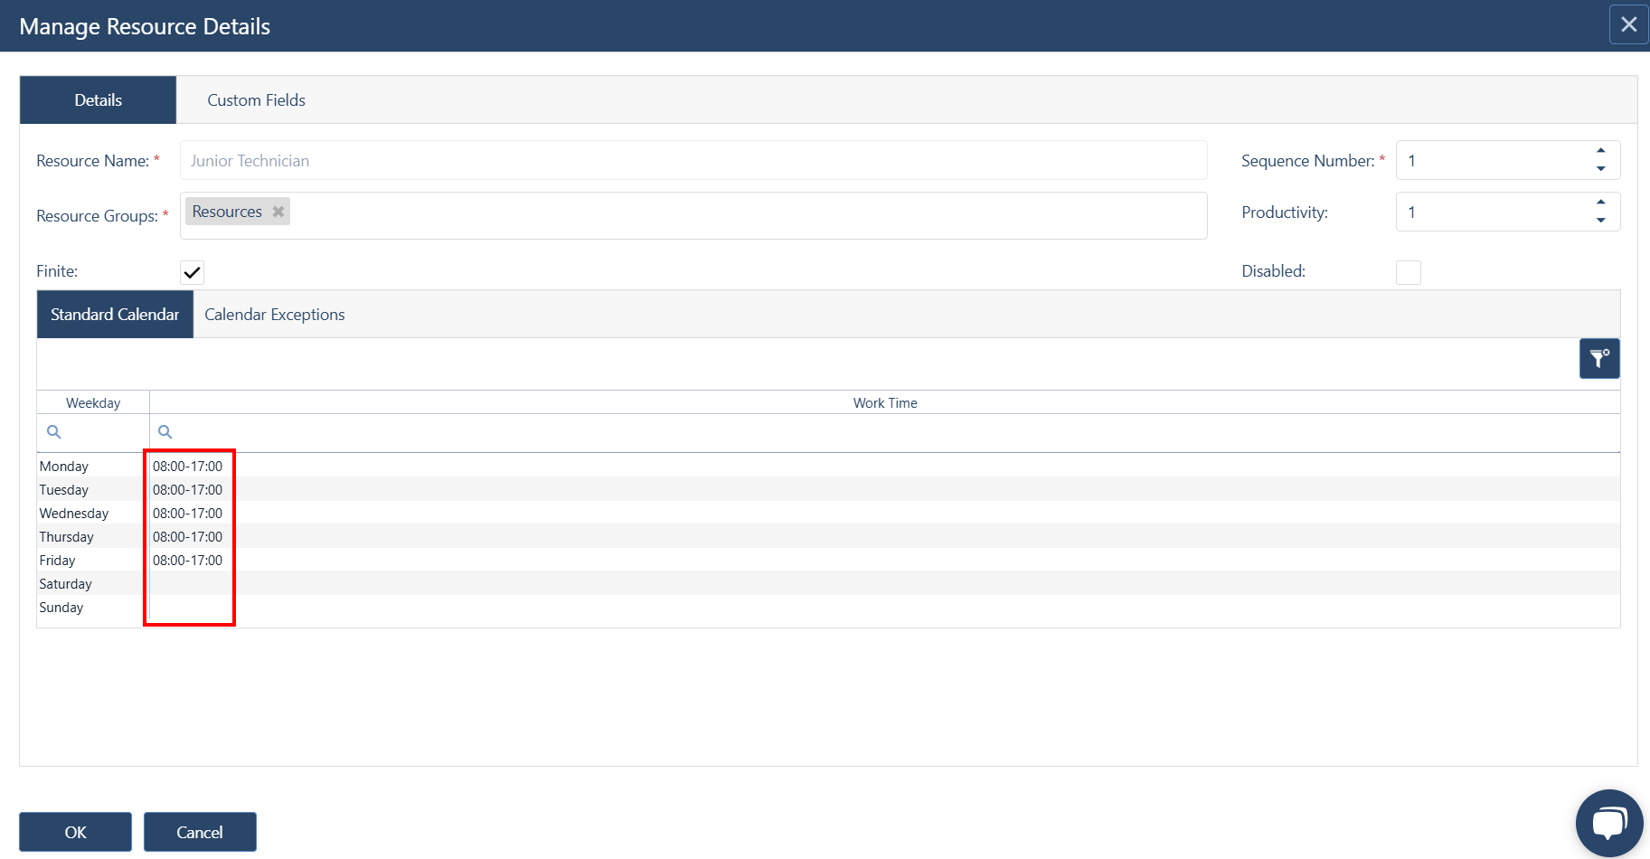Click Thursday's 08:00-17:00 work time
1650x859 pixels.
187,537
